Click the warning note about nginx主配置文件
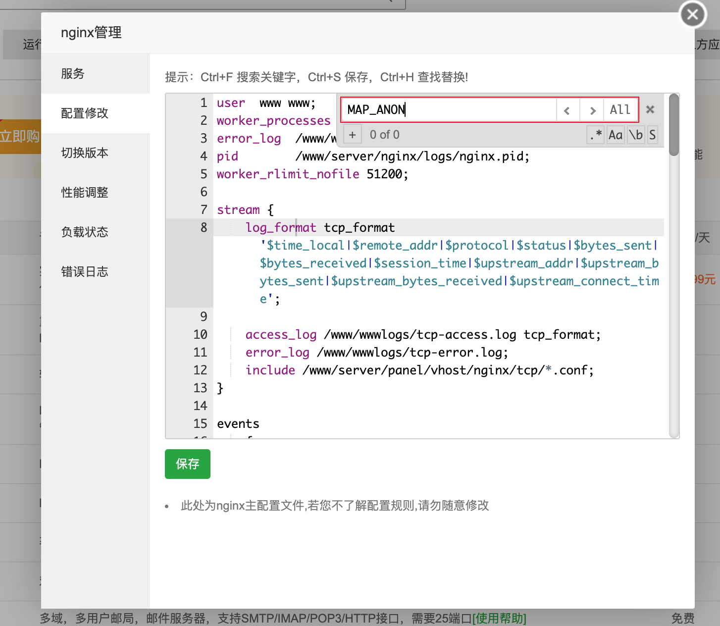 click(335, 506)
